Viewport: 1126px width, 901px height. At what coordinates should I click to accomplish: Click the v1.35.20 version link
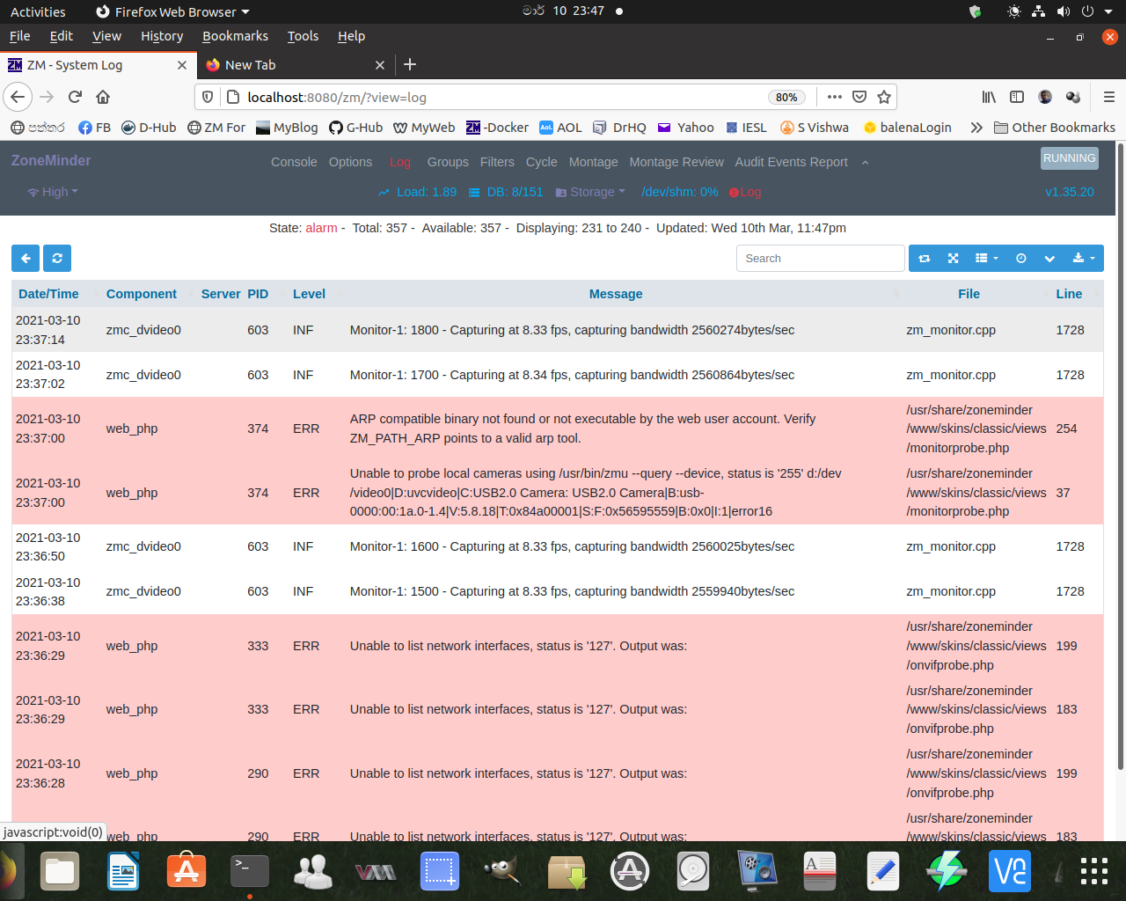[1069, 192]
